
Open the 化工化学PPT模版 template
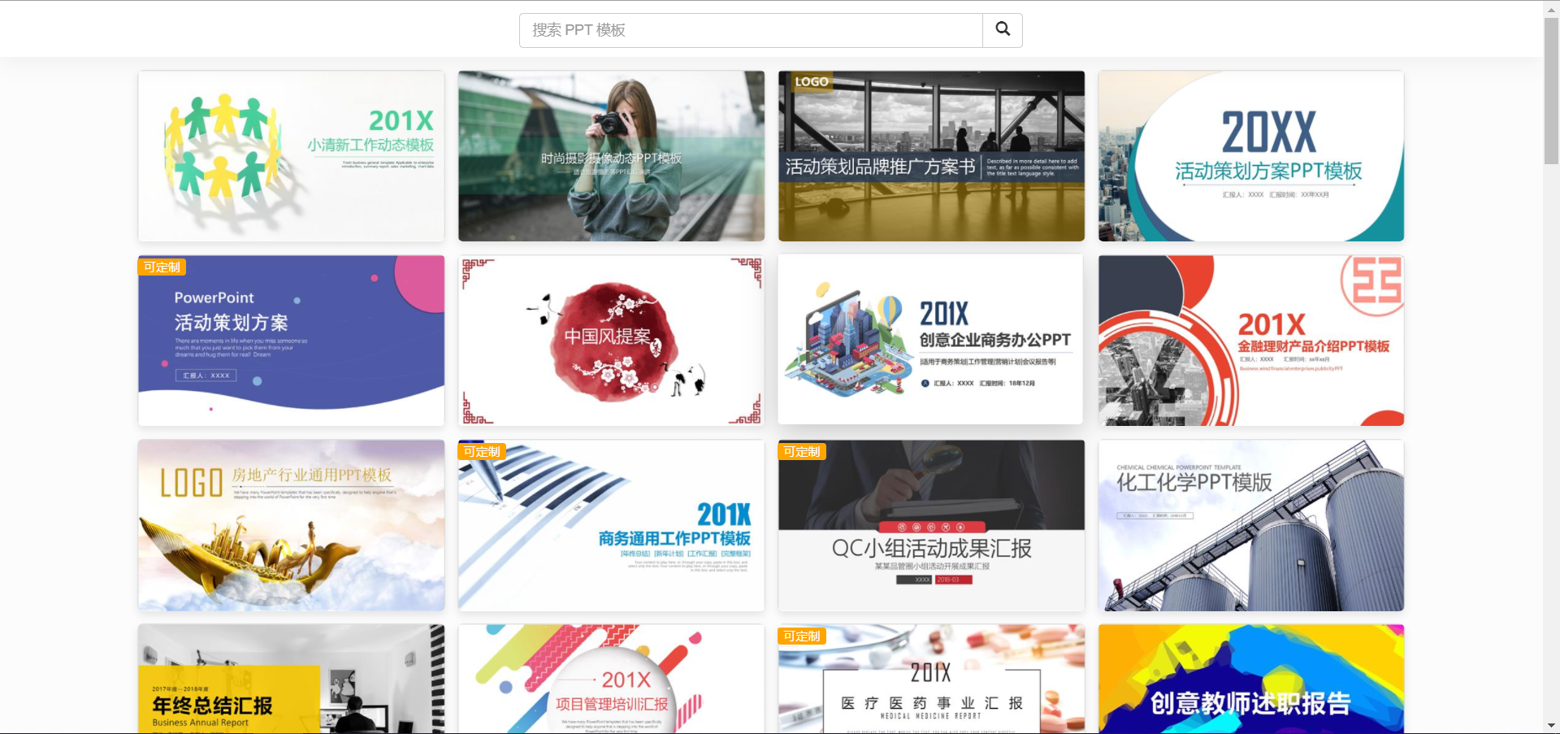click(x=1250, y=524)
